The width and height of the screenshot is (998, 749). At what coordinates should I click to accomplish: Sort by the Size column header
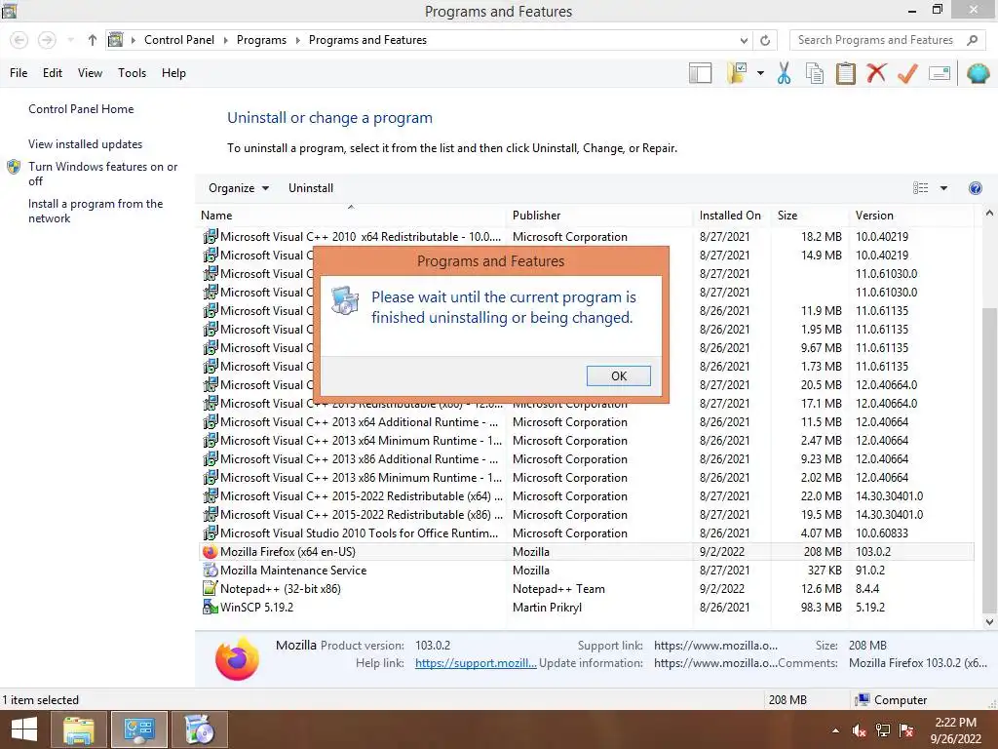tap(810, 216)
